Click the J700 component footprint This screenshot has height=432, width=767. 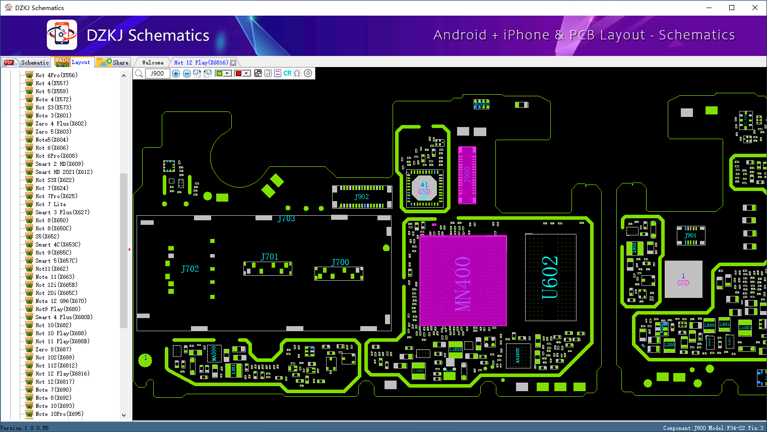point(339,274)
